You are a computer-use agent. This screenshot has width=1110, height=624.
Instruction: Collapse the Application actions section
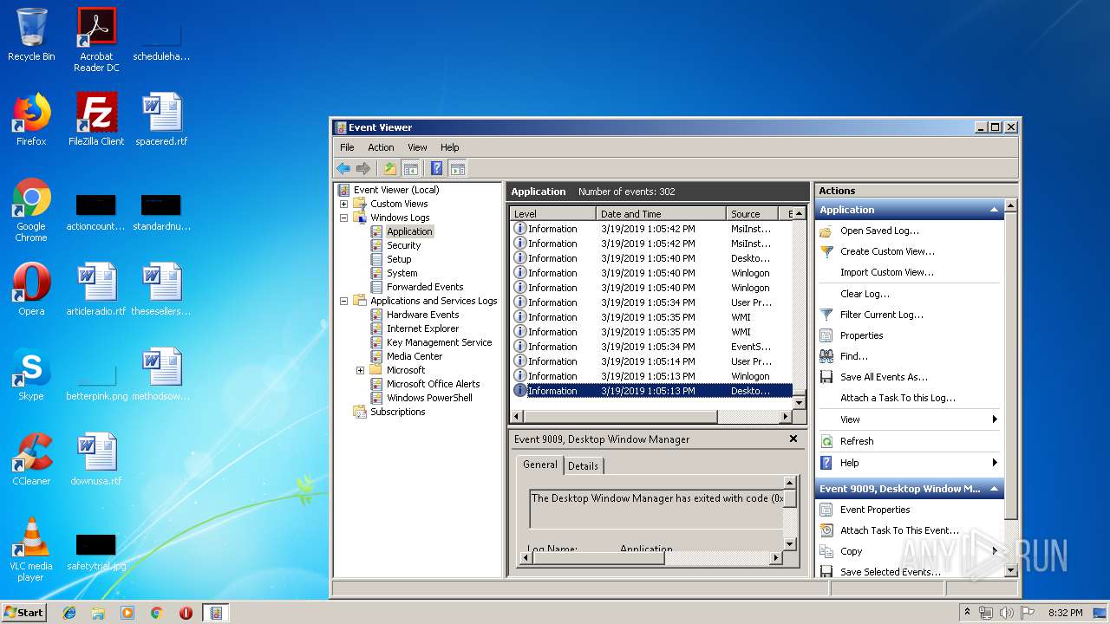coord(994,210)
